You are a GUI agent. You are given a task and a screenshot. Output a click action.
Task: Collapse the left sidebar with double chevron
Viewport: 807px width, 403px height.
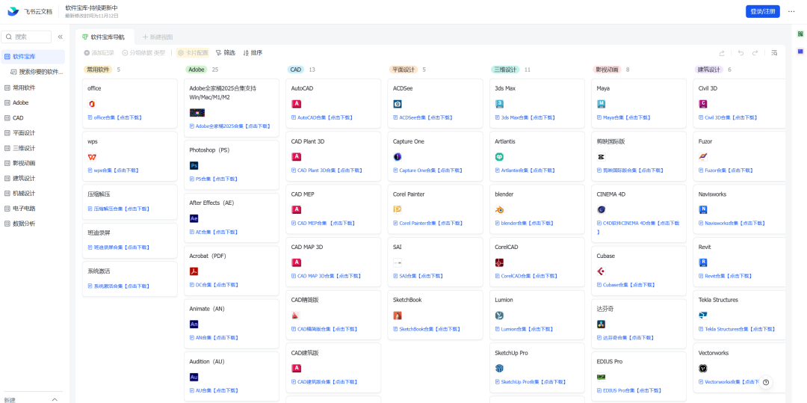[61, 37]
